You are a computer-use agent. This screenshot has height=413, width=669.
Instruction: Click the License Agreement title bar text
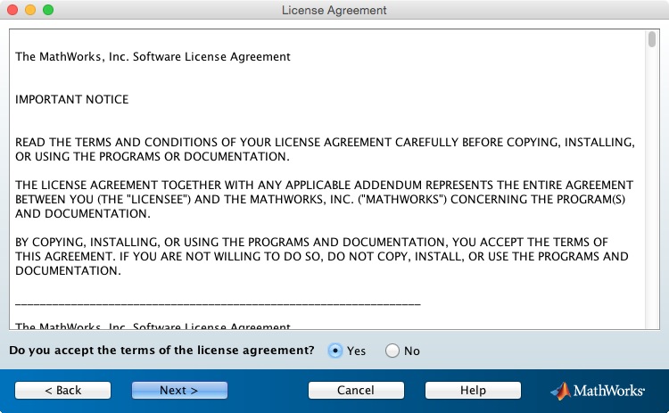pyautogui.click(x=334, y=10)
